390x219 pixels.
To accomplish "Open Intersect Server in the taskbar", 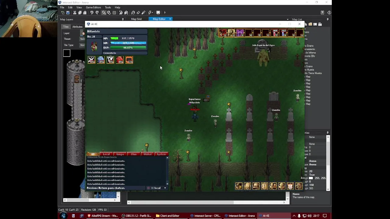I will pos(205,216).
